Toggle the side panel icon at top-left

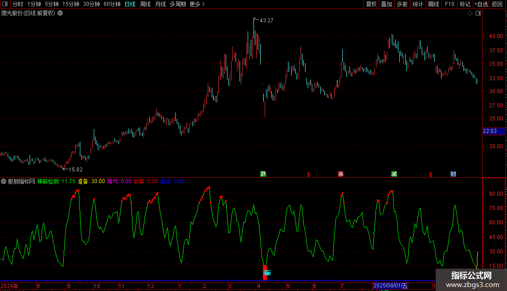5,4
